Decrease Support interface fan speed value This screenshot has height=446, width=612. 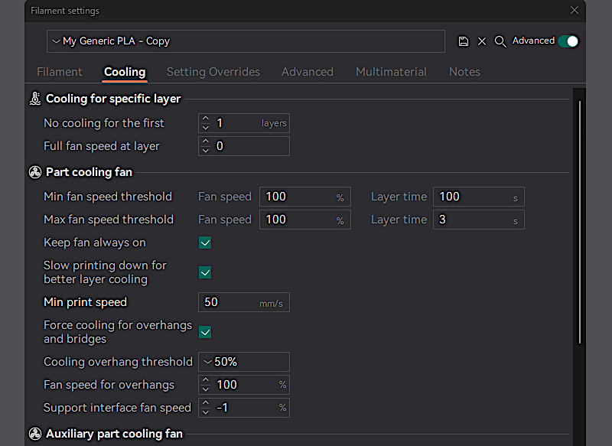coord(206,412)
